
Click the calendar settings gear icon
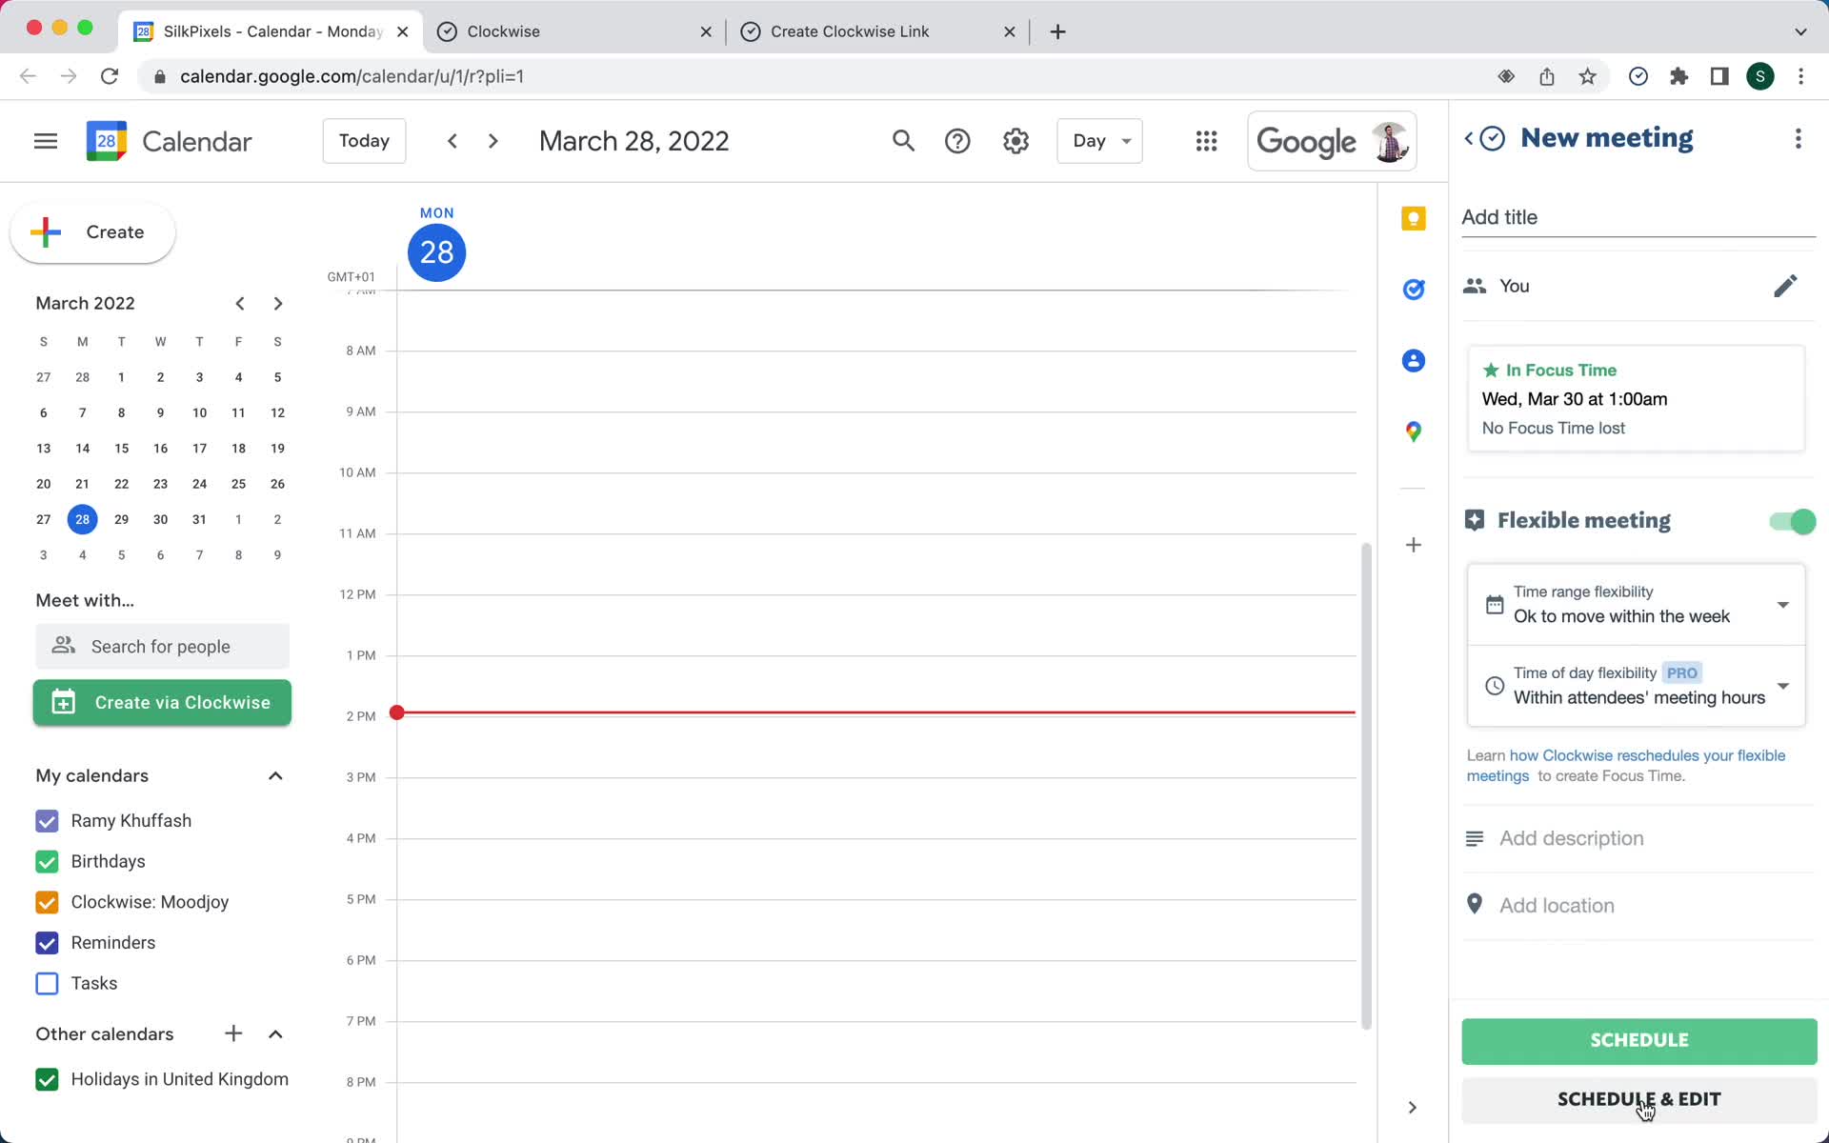tap(1016, 141)
